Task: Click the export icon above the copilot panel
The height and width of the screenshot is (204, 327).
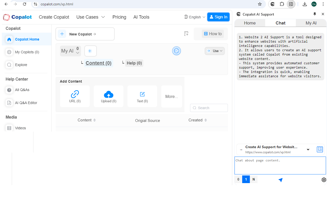Action: [x=186, y=33]
